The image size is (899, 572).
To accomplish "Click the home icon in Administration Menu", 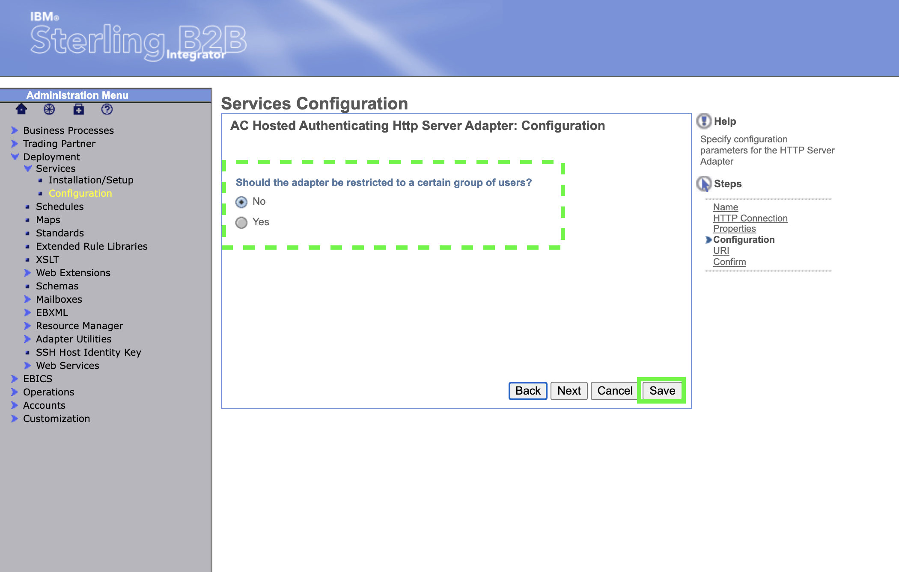I will 21,109.
